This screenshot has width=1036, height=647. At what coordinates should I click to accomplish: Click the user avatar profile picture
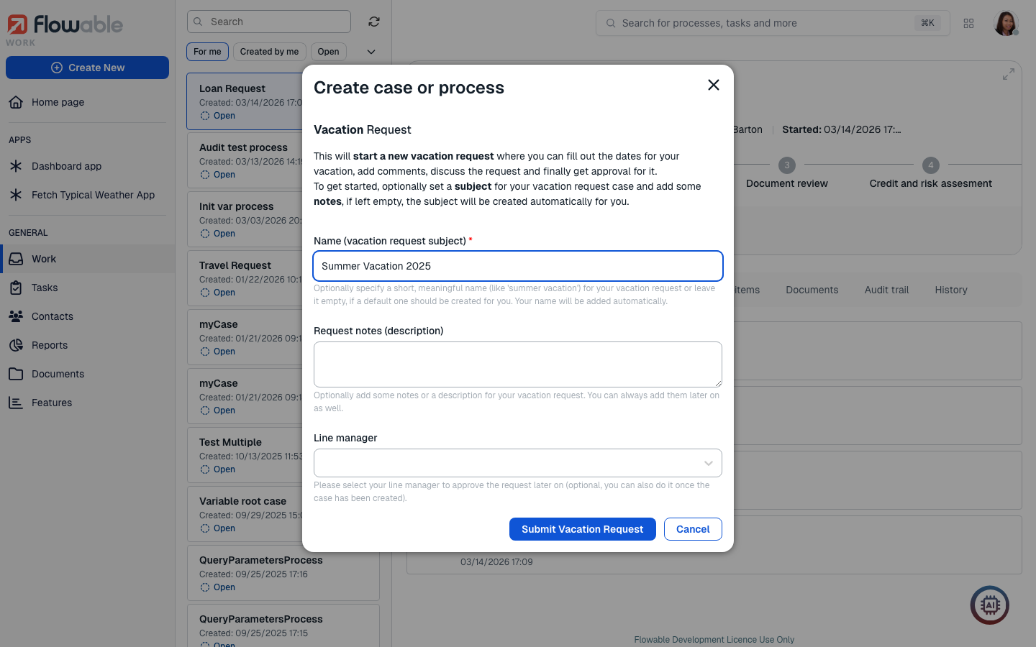pyautogui.click(x=1005, y=23)
